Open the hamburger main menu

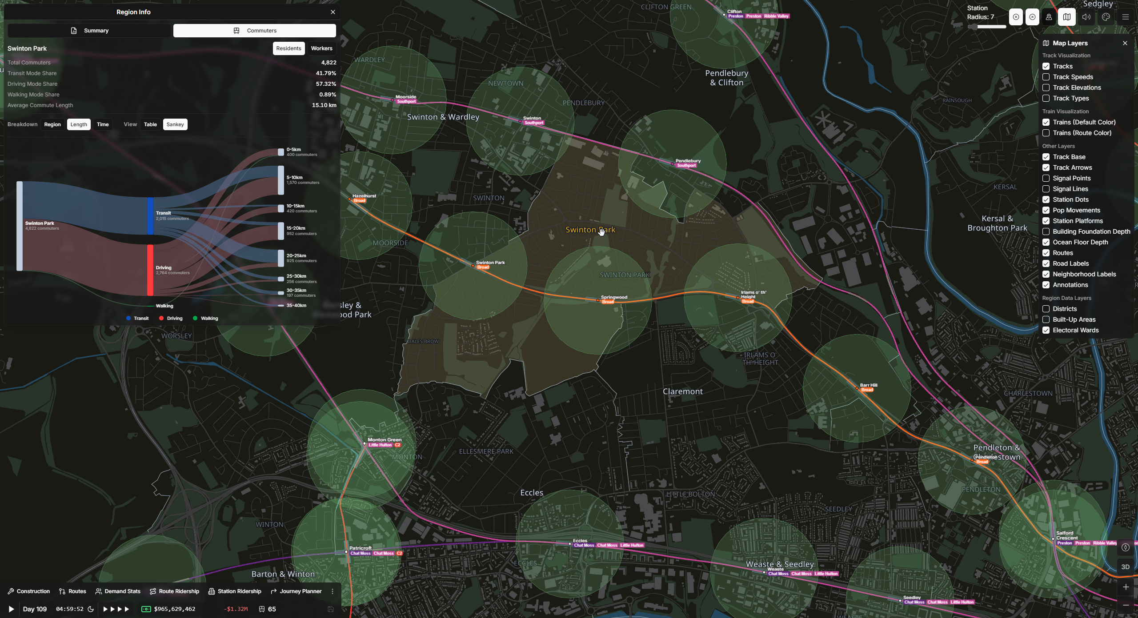(x=1126, y=17)
